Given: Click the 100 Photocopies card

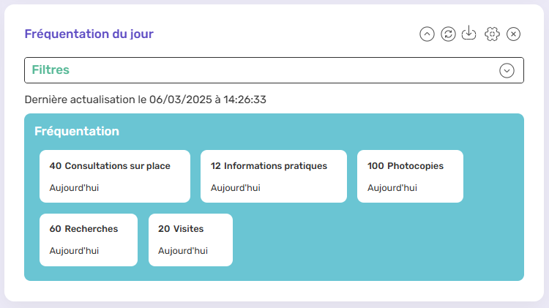Looking at the screenshot, I should click(410, 176).
